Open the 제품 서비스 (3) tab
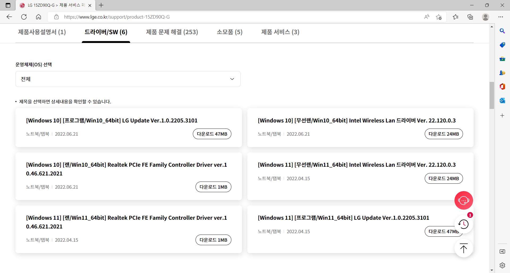Image resolution: width=510 pixels, height=273 pixels. click(280, 32)
